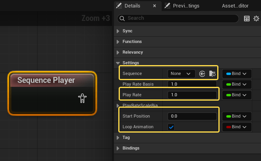The image size is (261, 161).
Task: Toggle the Loop Animation checkbox
Action: click(x=172, y=127)
